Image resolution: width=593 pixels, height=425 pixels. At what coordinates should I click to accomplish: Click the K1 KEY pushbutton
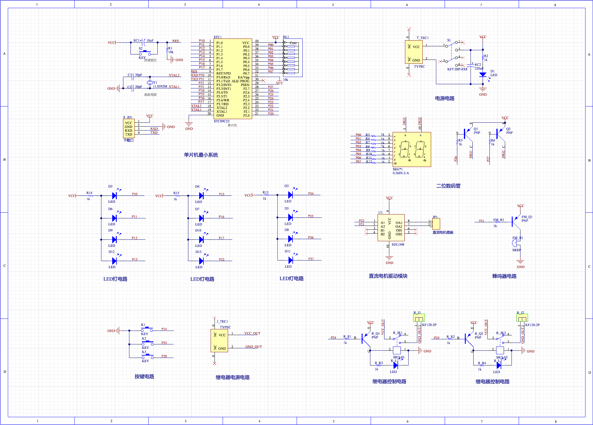point(147,330)
